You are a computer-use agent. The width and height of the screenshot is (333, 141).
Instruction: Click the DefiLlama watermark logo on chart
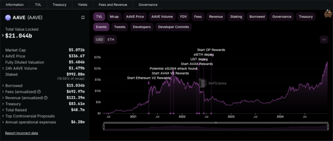click(x=213, y=83)
